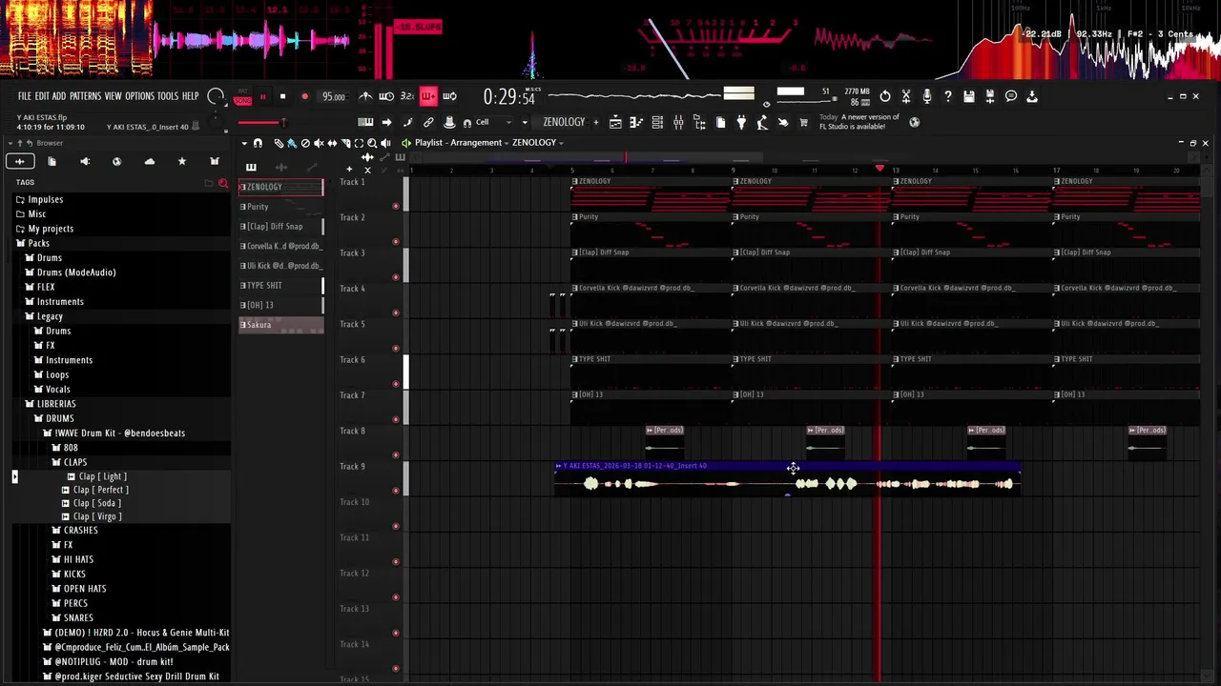Screen dimensions: 1221x686
Task: Expand the KICKS folder
Action: 74,574
